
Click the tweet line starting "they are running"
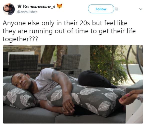coord(69,31)
